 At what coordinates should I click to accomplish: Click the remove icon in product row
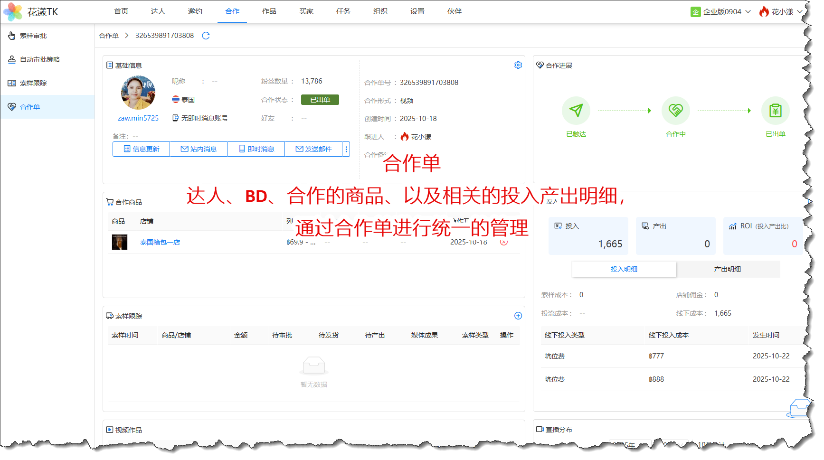coord(504,242)
